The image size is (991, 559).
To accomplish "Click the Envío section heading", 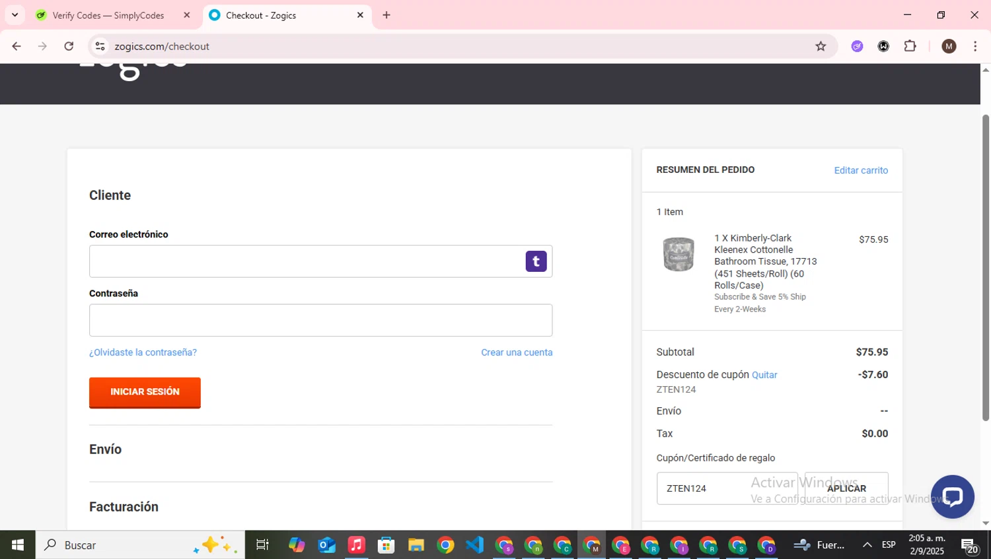I will pos(105,449).
